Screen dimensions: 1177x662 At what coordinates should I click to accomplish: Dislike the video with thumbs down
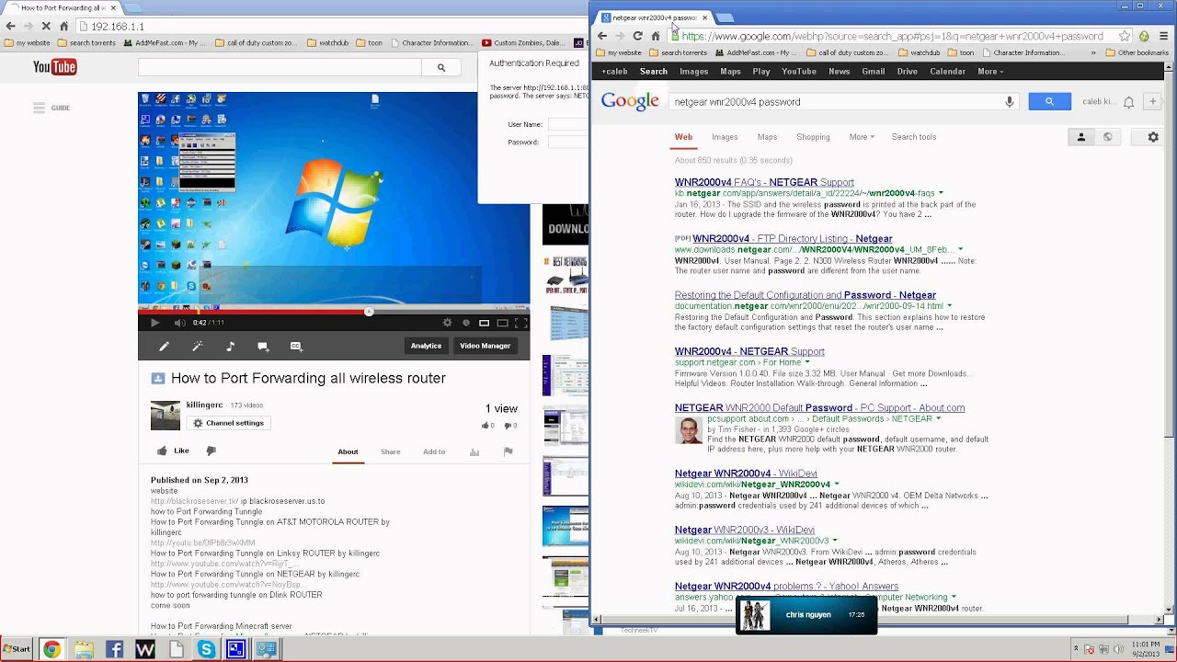click(x=211, y=451)
